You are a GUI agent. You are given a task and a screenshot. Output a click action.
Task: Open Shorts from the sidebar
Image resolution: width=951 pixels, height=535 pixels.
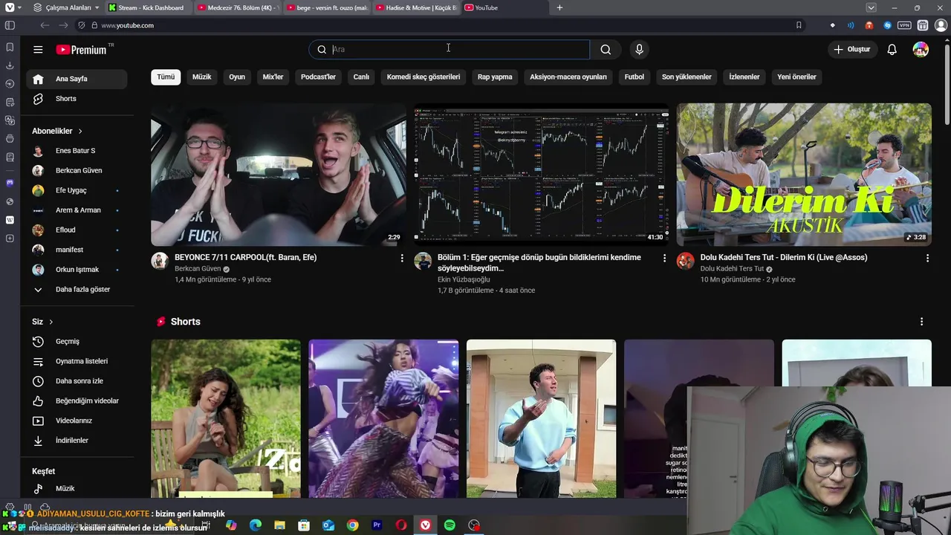[x=77, y=99]
